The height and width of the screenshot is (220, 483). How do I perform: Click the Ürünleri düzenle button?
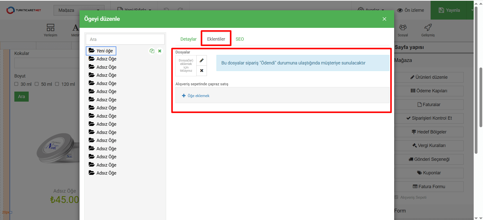pyautogui.click(x=429, y=77)
